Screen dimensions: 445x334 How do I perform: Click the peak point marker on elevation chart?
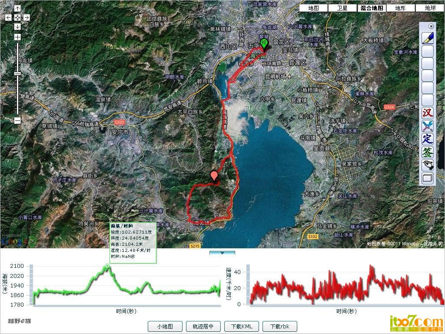[107, 266]
